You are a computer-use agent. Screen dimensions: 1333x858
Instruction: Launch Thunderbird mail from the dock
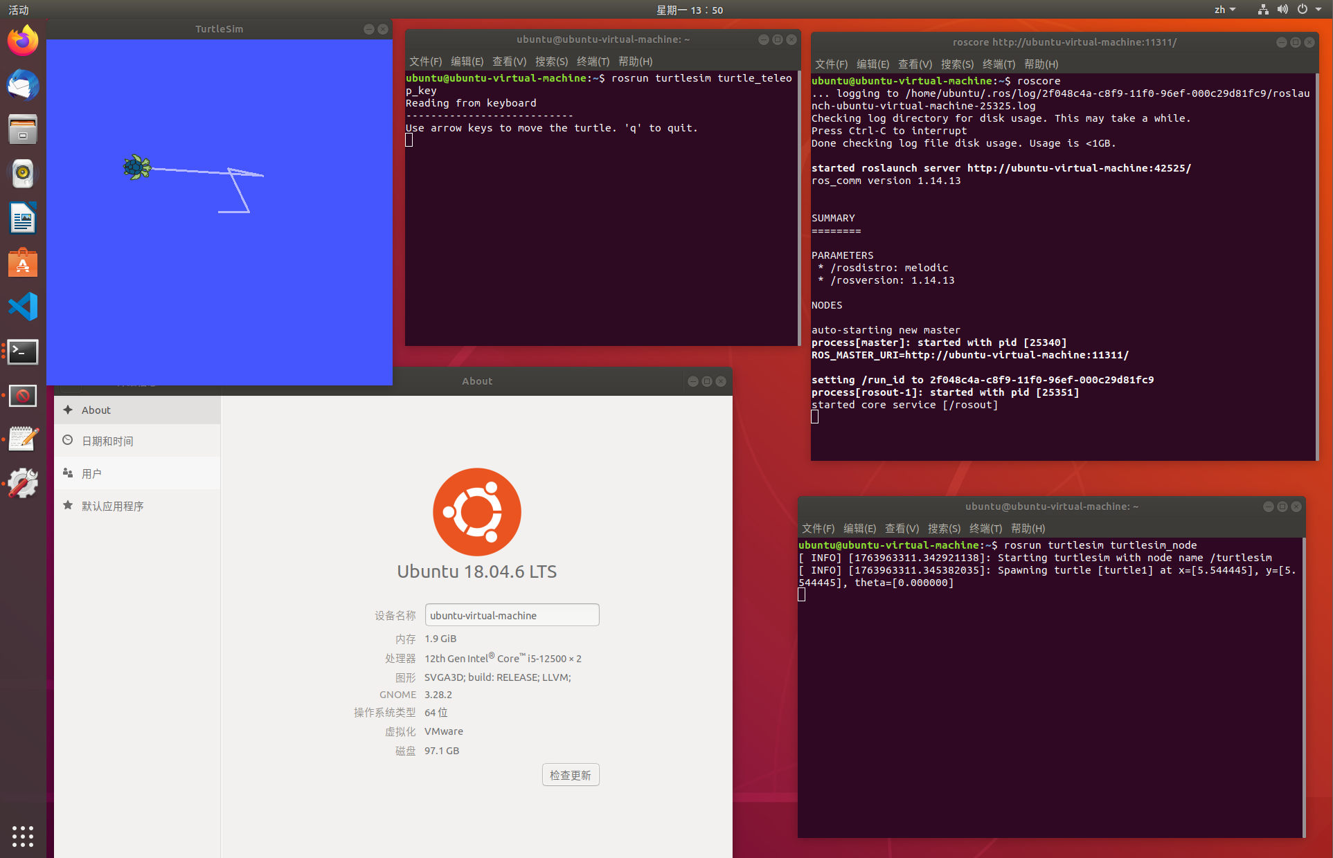tap(23, 85)
